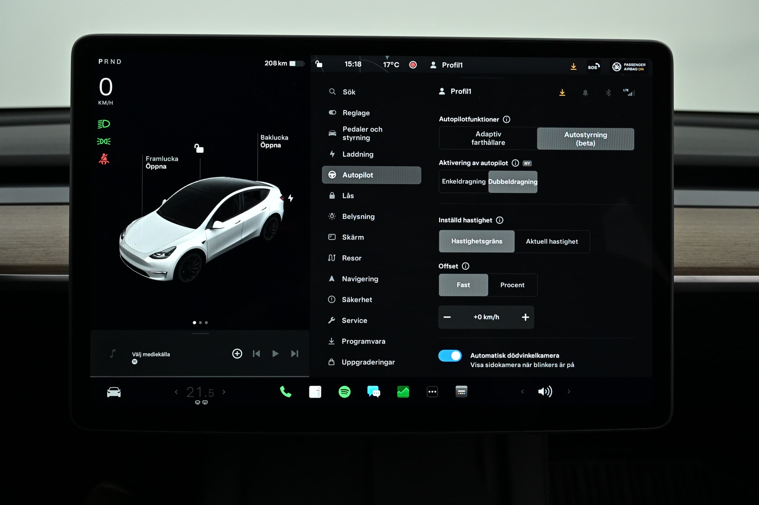Tap the lock icon in the status bar
This screenshot has width=759, height=505.
pos(318,64)
